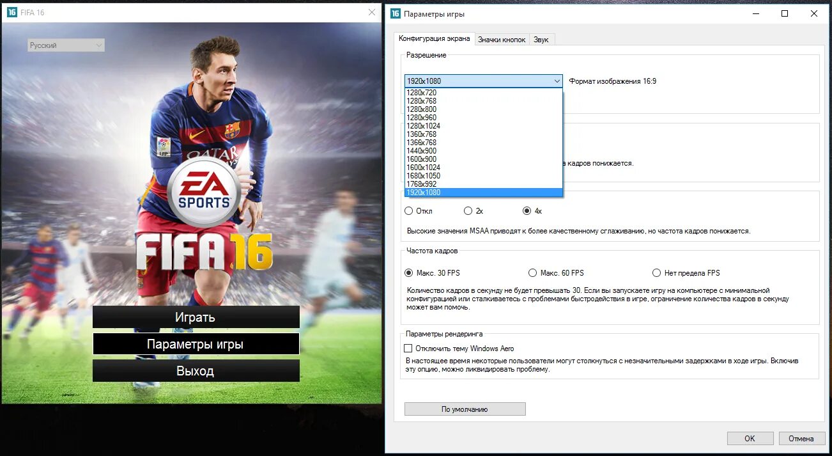Select Макс. 30 FPS option
Viewport: 832px width, 456px height.
[x=409, y=273]
